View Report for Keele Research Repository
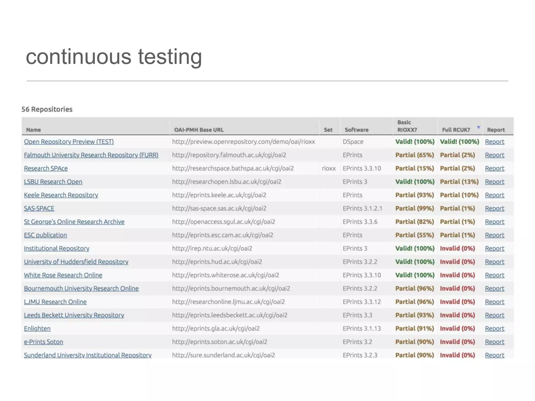 click(x=495, y=195)
